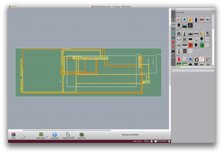Float the Parts panel
This screenshot has height=154, width=223.
click(211, 9)
